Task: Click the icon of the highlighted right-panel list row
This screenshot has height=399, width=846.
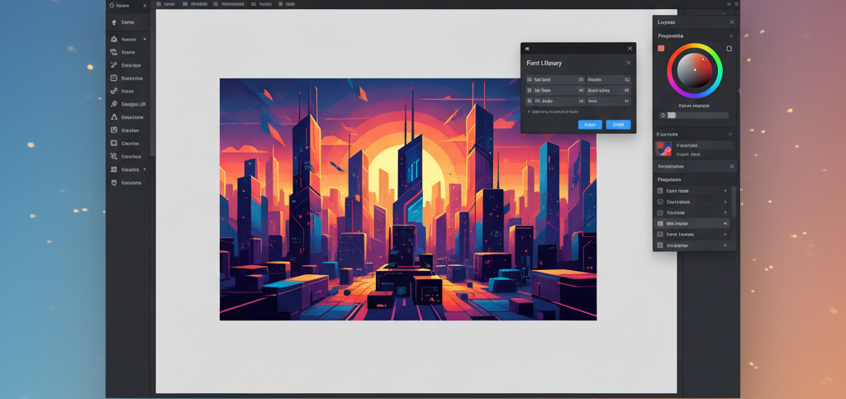Action: click(x=659, y=224)
